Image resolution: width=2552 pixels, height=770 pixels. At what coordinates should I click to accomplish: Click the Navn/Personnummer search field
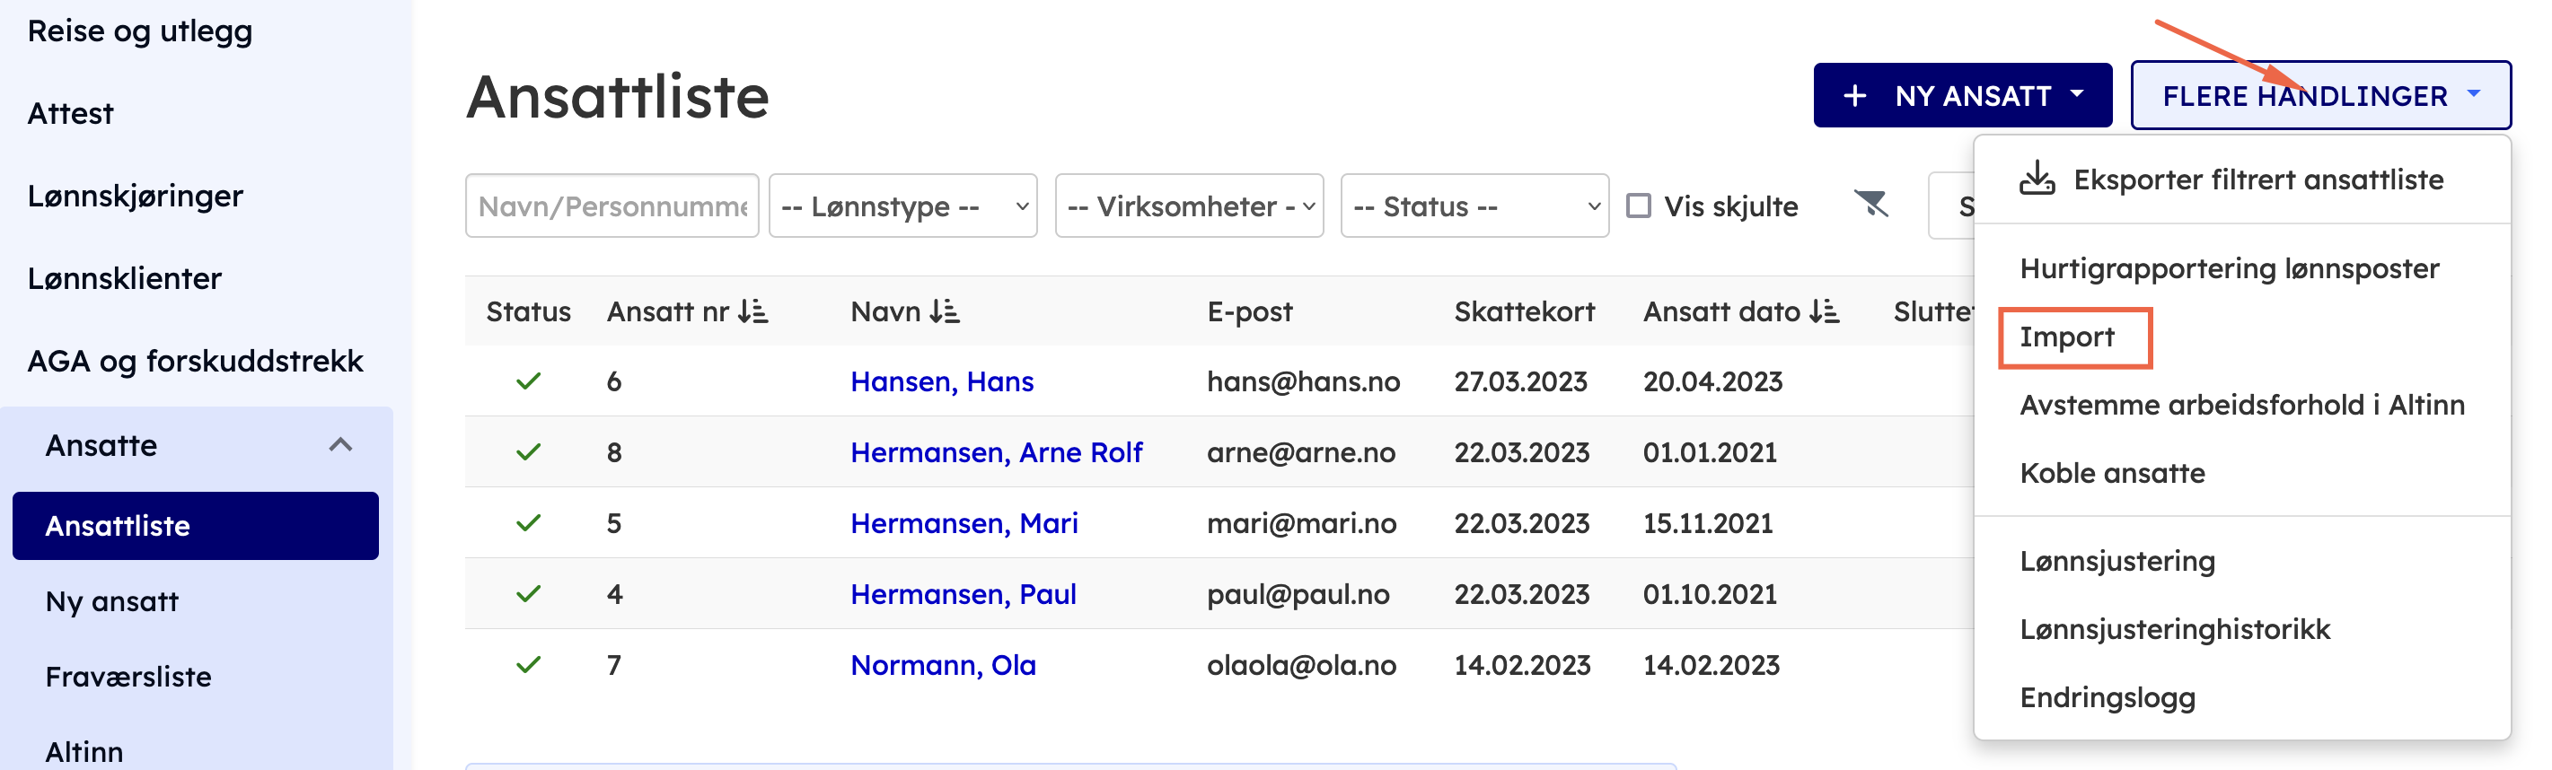[x=612, y=206]
